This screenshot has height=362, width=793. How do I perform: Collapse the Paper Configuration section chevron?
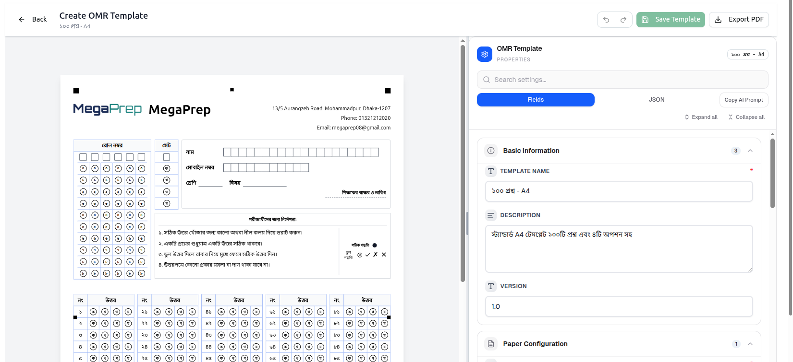tap(750, 344)
